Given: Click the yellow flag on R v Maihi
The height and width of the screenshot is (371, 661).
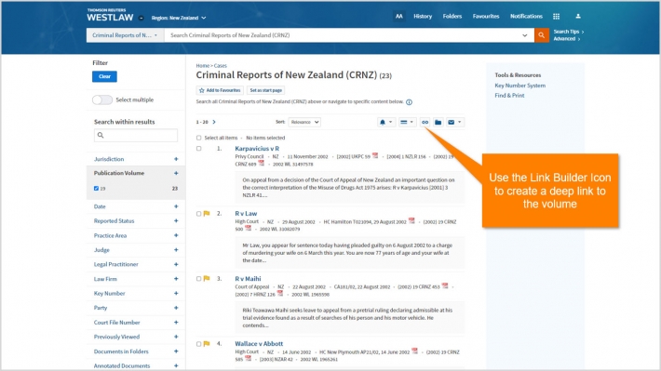Looking at the screenshot, I should [207, 278].
